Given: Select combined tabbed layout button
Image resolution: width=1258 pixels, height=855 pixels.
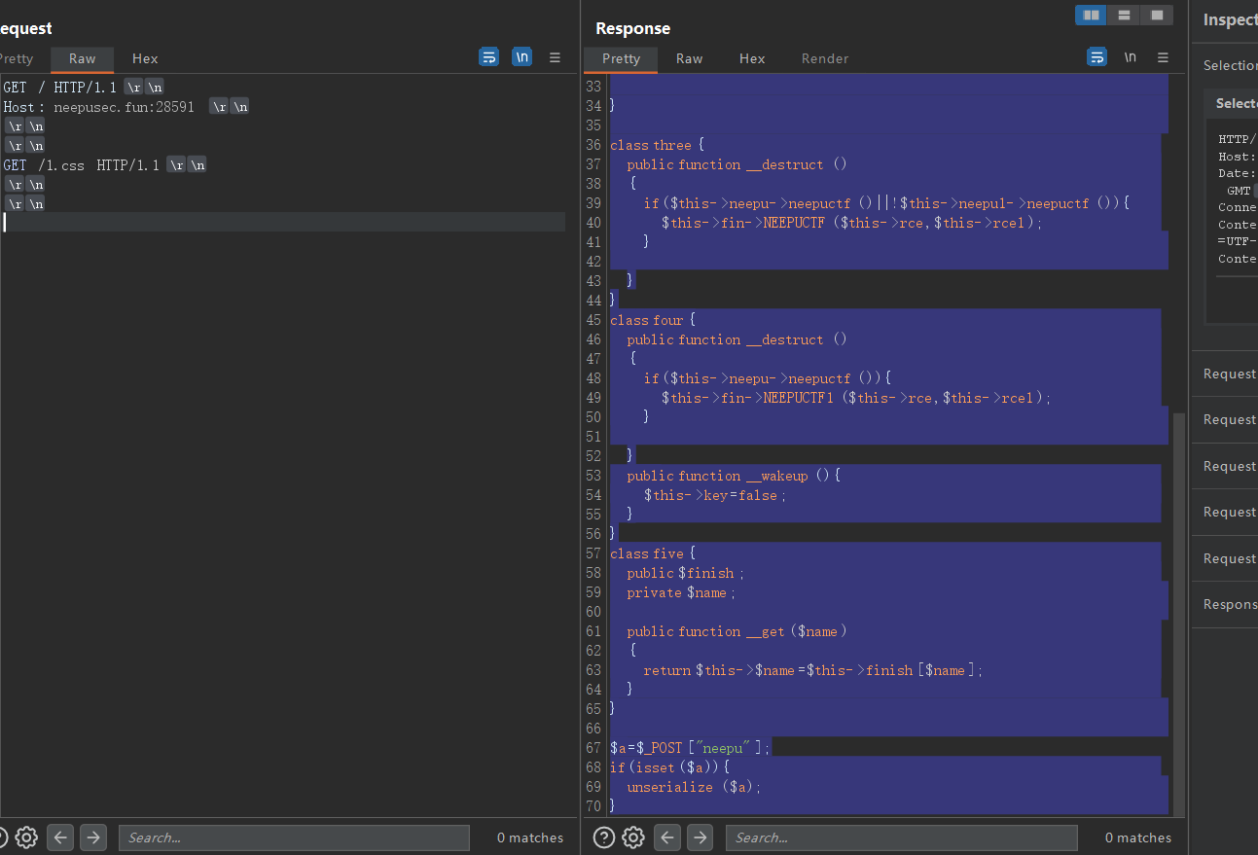Looking at the screenshot, I should [1157, 16].
